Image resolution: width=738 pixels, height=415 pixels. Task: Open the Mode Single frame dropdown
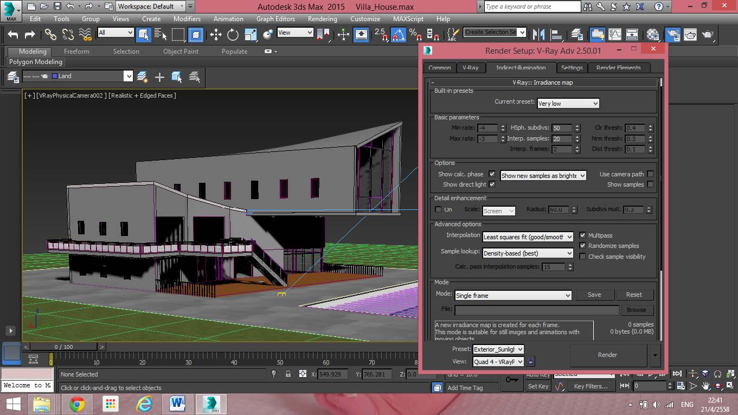coord(513,296)
